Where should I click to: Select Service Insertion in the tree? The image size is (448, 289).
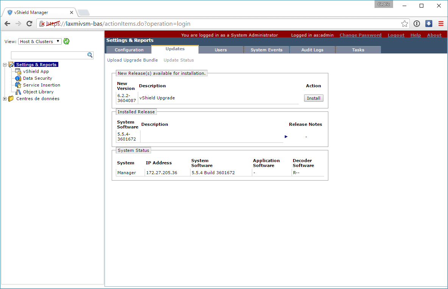[41, 85]
